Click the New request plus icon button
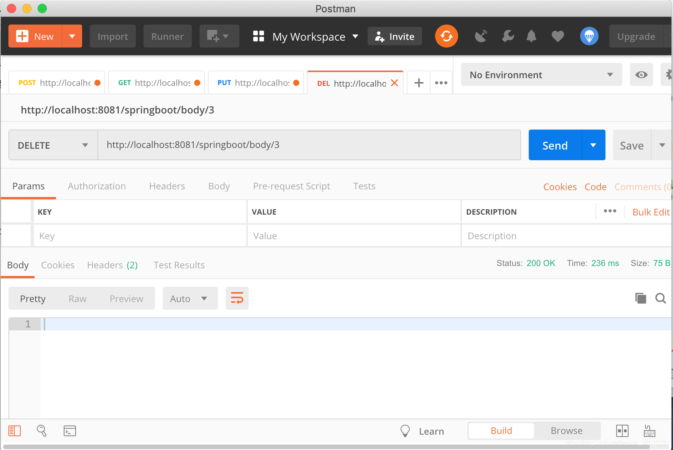The height and width of the screenshot is (450, 673). point(35,36)
